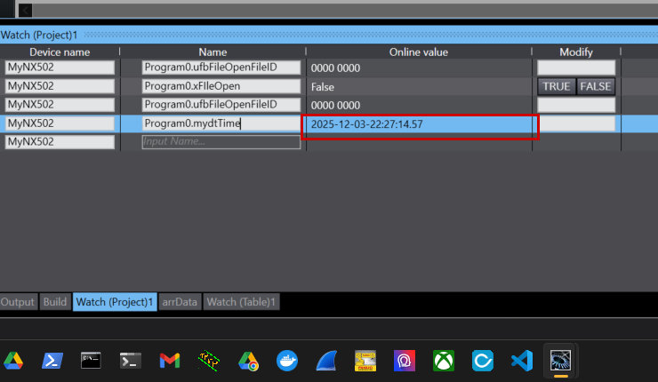Click the Modify field for mydtTime
The width and height of the screenshot is (658, 382).
pos(576,123)
